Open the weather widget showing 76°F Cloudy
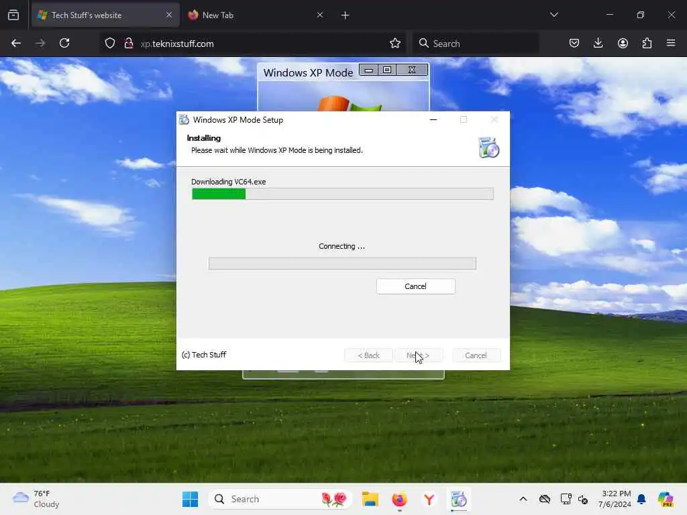Screen dimensions: 687x515 [36, 499]
